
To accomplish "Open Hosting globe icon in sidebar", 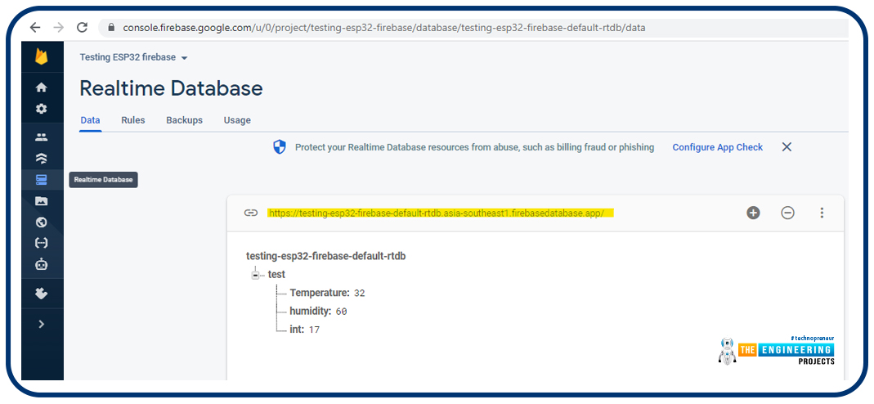I will point(42,222).
